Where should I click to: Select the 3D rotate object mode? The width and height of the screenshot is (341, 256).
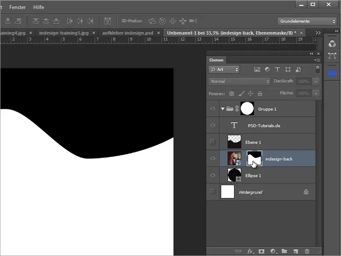click(x=152, y=21)
